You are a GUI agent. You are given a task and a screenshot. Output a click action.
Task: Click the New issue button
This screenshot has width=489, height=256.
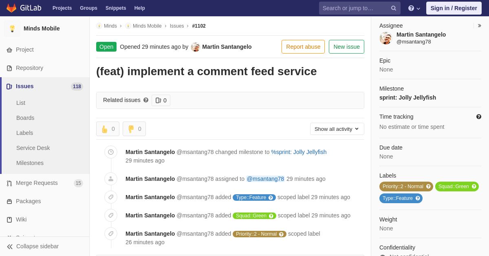pyautogui.click(x=346, y=47)
